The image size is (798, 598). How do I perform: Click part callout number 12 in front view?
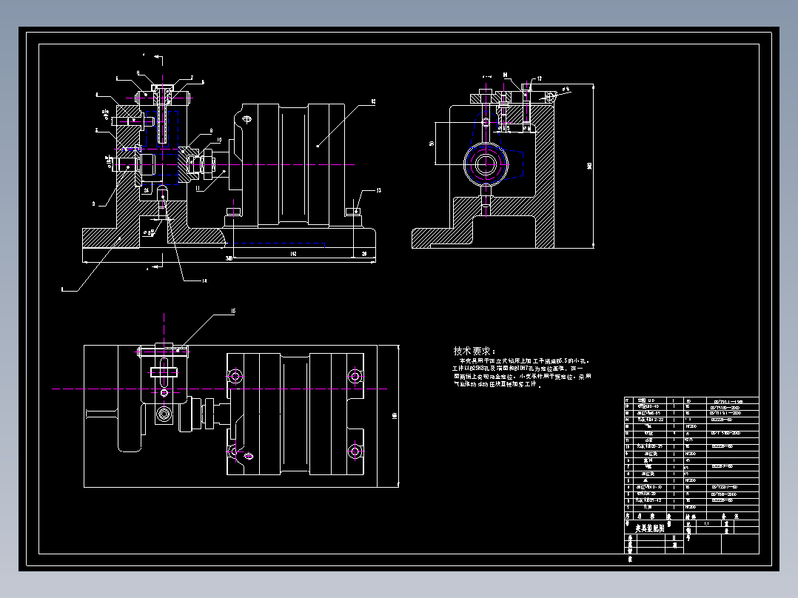click(373, 102)
